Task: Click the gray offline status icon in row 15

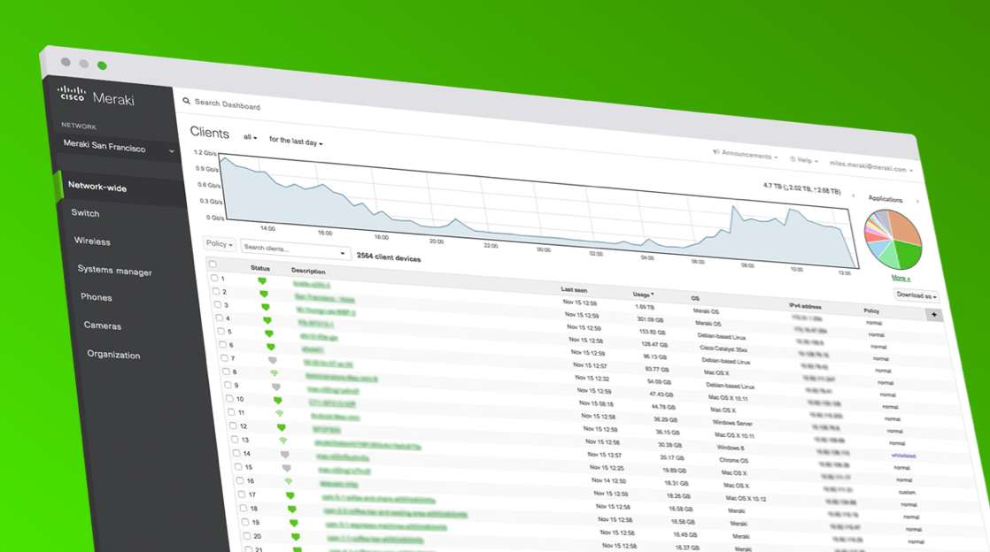Action: click(x=287, y=468)
